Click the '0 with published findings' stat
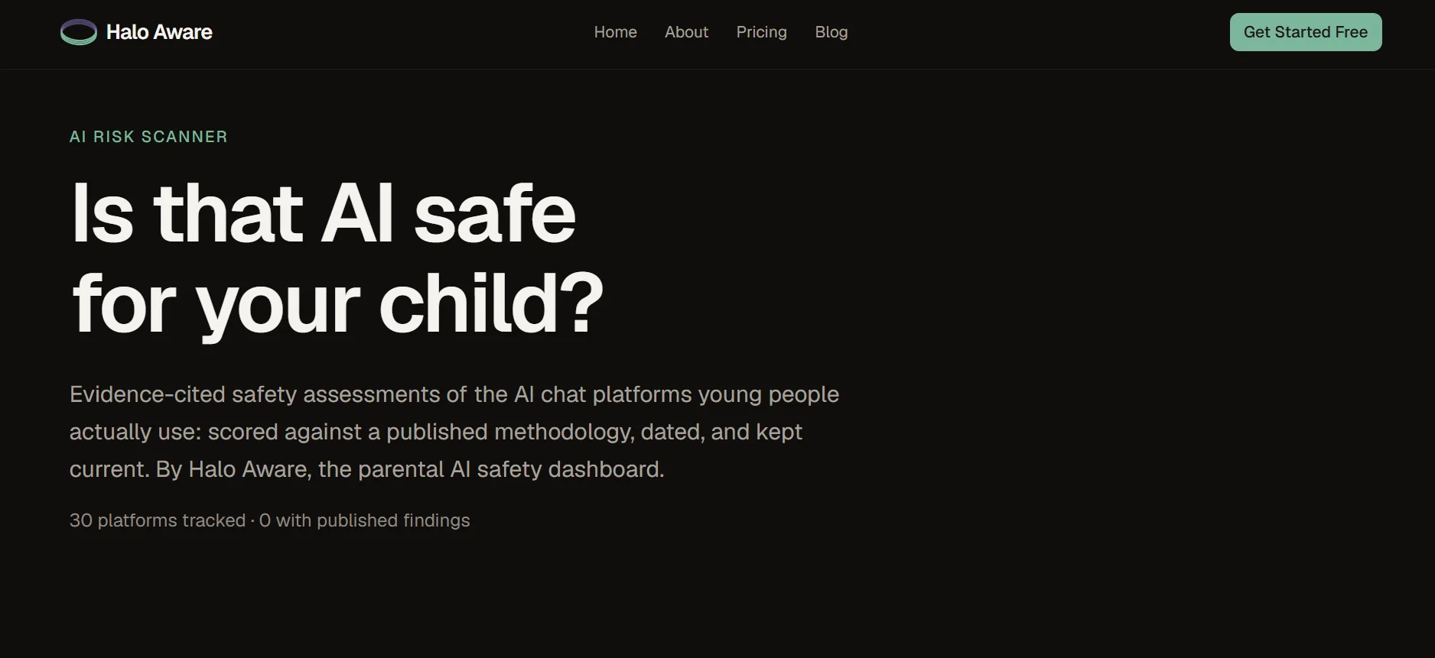1435x658 pixels. 364,520
